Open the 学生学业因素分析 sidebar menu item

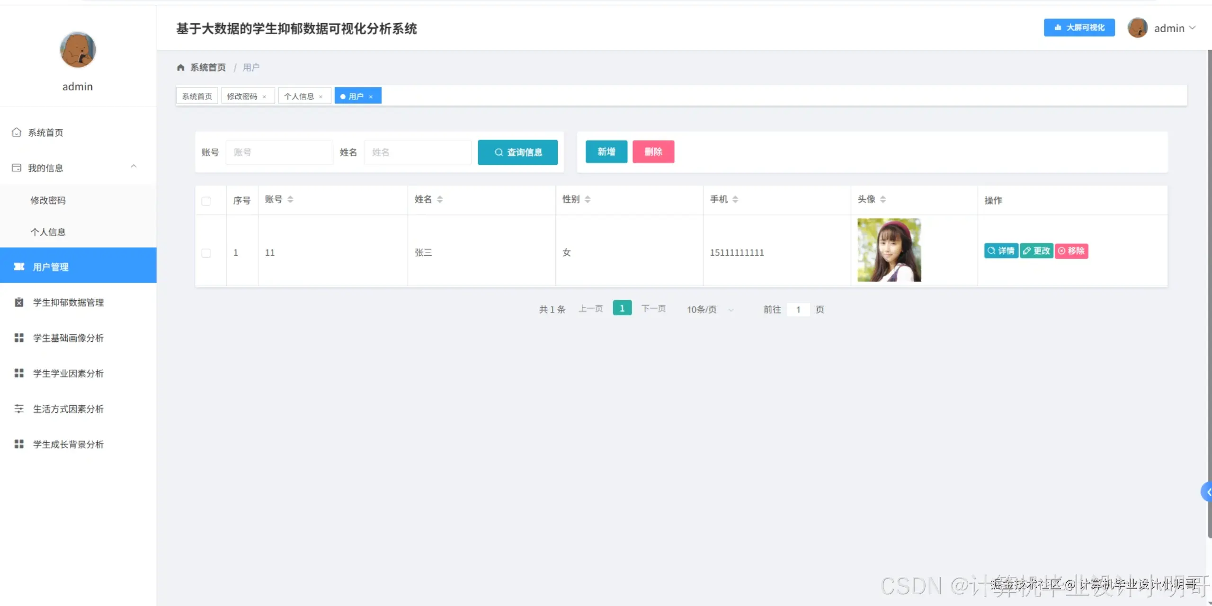pyautogui.click(x=68, y=374)
